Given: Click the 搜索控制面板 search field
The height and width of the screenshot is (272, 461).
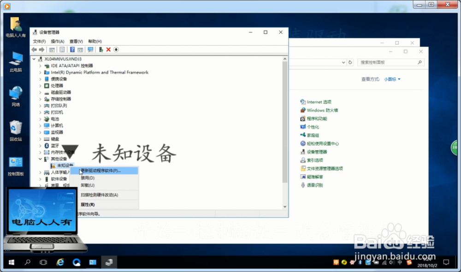Looking at the screenshot, I should (x=390, y=62).
